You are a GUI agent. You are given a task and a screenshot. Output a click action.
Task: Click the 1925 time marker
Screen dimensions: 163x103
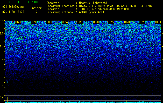pyautogui.click(x=80, y=22)
